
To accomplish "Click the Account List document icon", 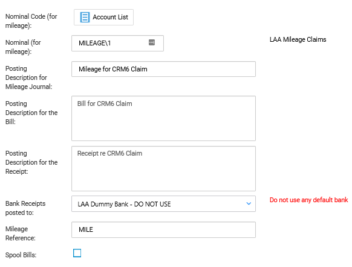I will click(x=85, y=17).
